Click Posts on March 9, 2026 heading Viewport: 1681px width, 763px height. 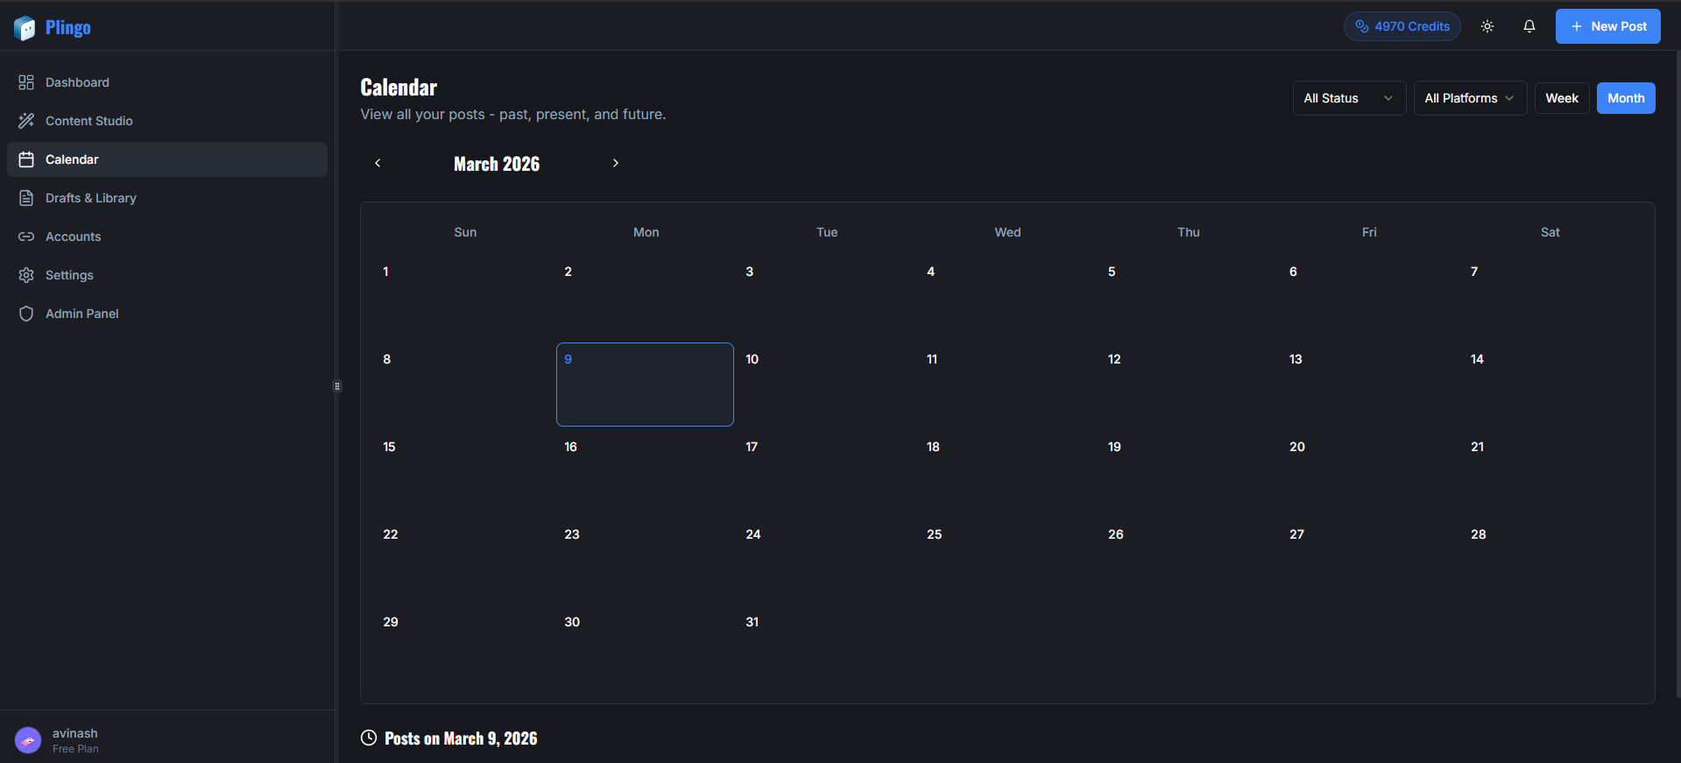[x=461, y=738]
